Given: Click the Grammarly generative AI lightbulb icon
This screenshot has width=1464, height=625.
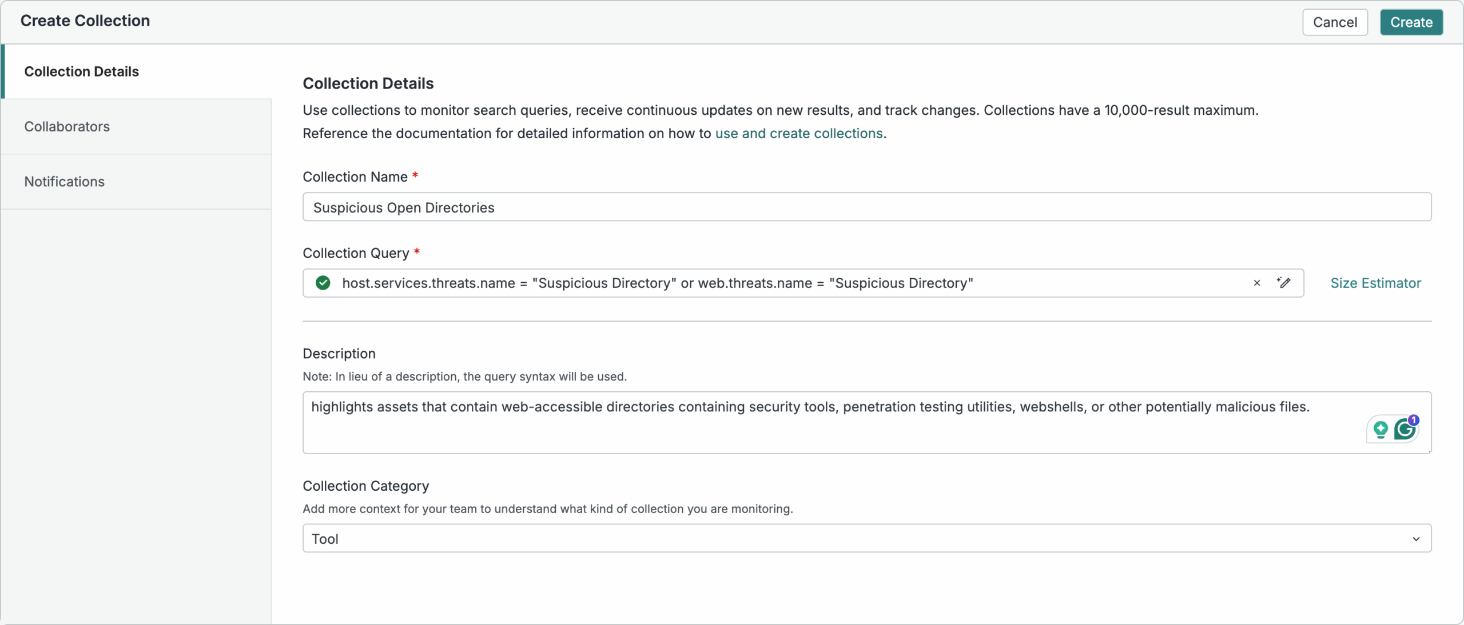Looking at the screenshot, I should coord(1380,430).
